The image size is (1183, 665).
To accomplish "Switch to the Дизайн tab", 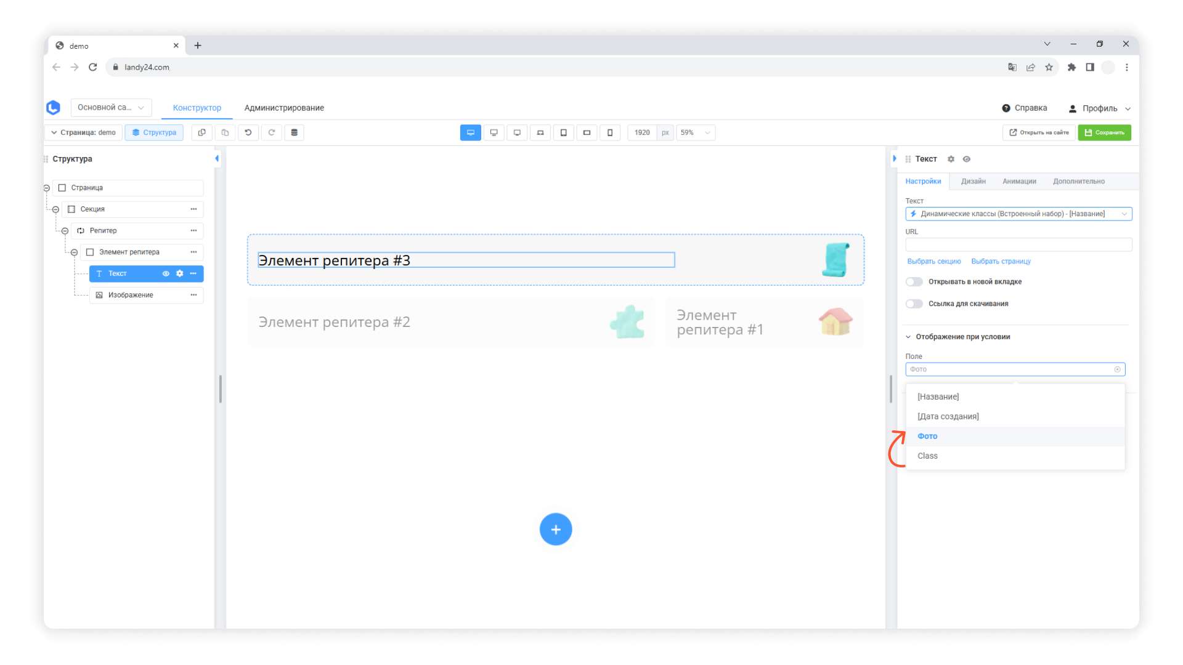I will 973,181.
